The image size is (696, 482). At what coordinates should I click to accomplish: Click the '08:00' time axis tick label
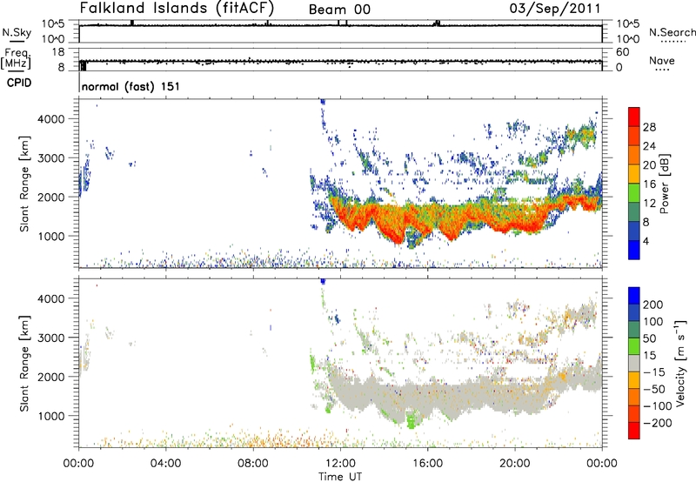[x=253, y=464]
